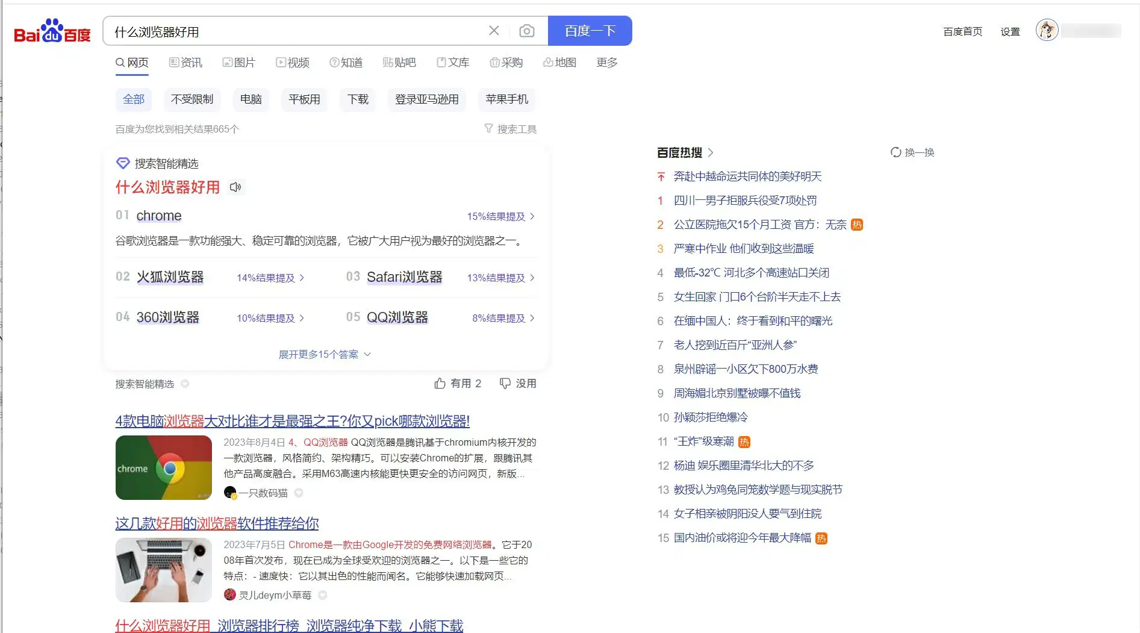Mark answer as 有用 with thumbs up

point(458,384)
